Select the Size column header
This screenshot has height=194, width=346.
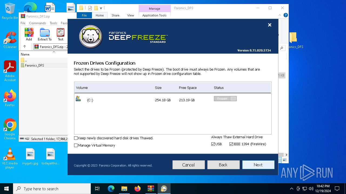(x=158, y=88)
